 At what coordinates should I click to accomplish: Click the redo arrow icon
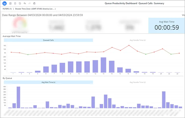click(29, 3)
